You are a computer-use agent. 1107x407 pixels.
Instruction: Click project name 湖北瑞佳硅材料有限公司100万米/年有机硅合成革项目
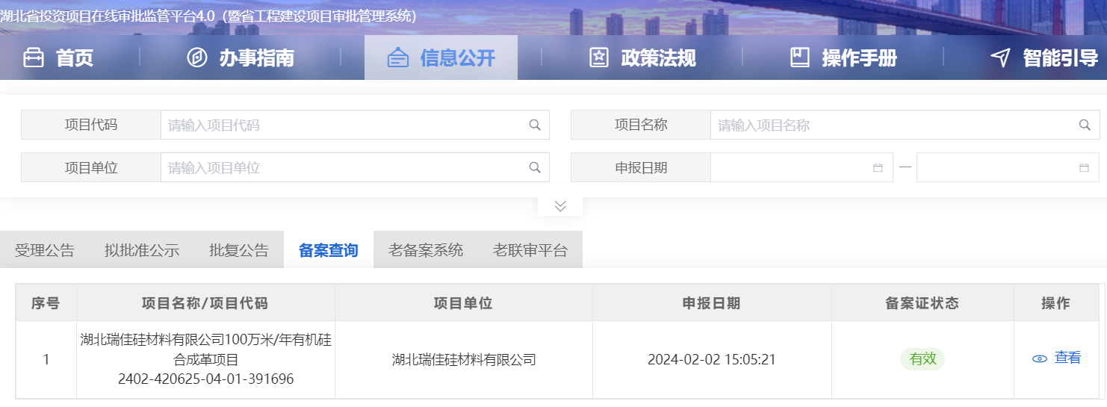click(x=206, y=349)
